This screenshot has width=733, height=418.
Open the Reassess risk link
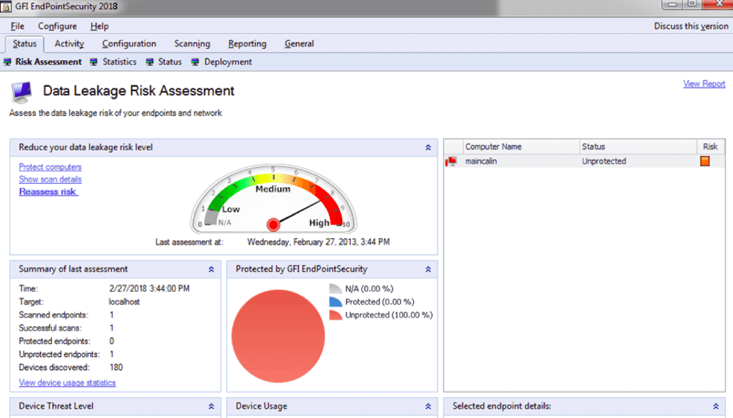click(49, 192)
